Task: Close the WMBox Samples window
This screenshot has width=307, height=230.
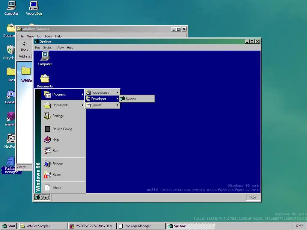Action: point(184,29)
